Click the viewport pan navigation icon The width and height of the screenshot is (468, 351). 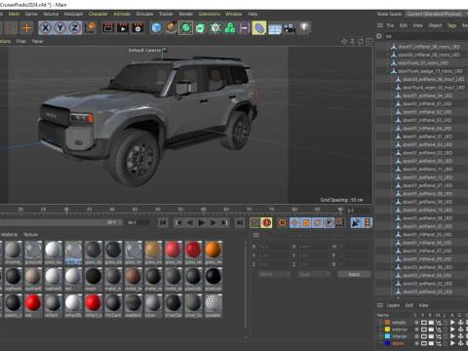tap(344, 41)
